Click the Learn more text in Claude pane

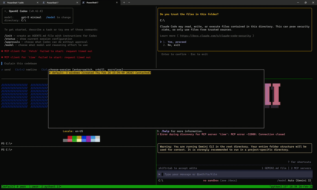click(x=168, y=36)
